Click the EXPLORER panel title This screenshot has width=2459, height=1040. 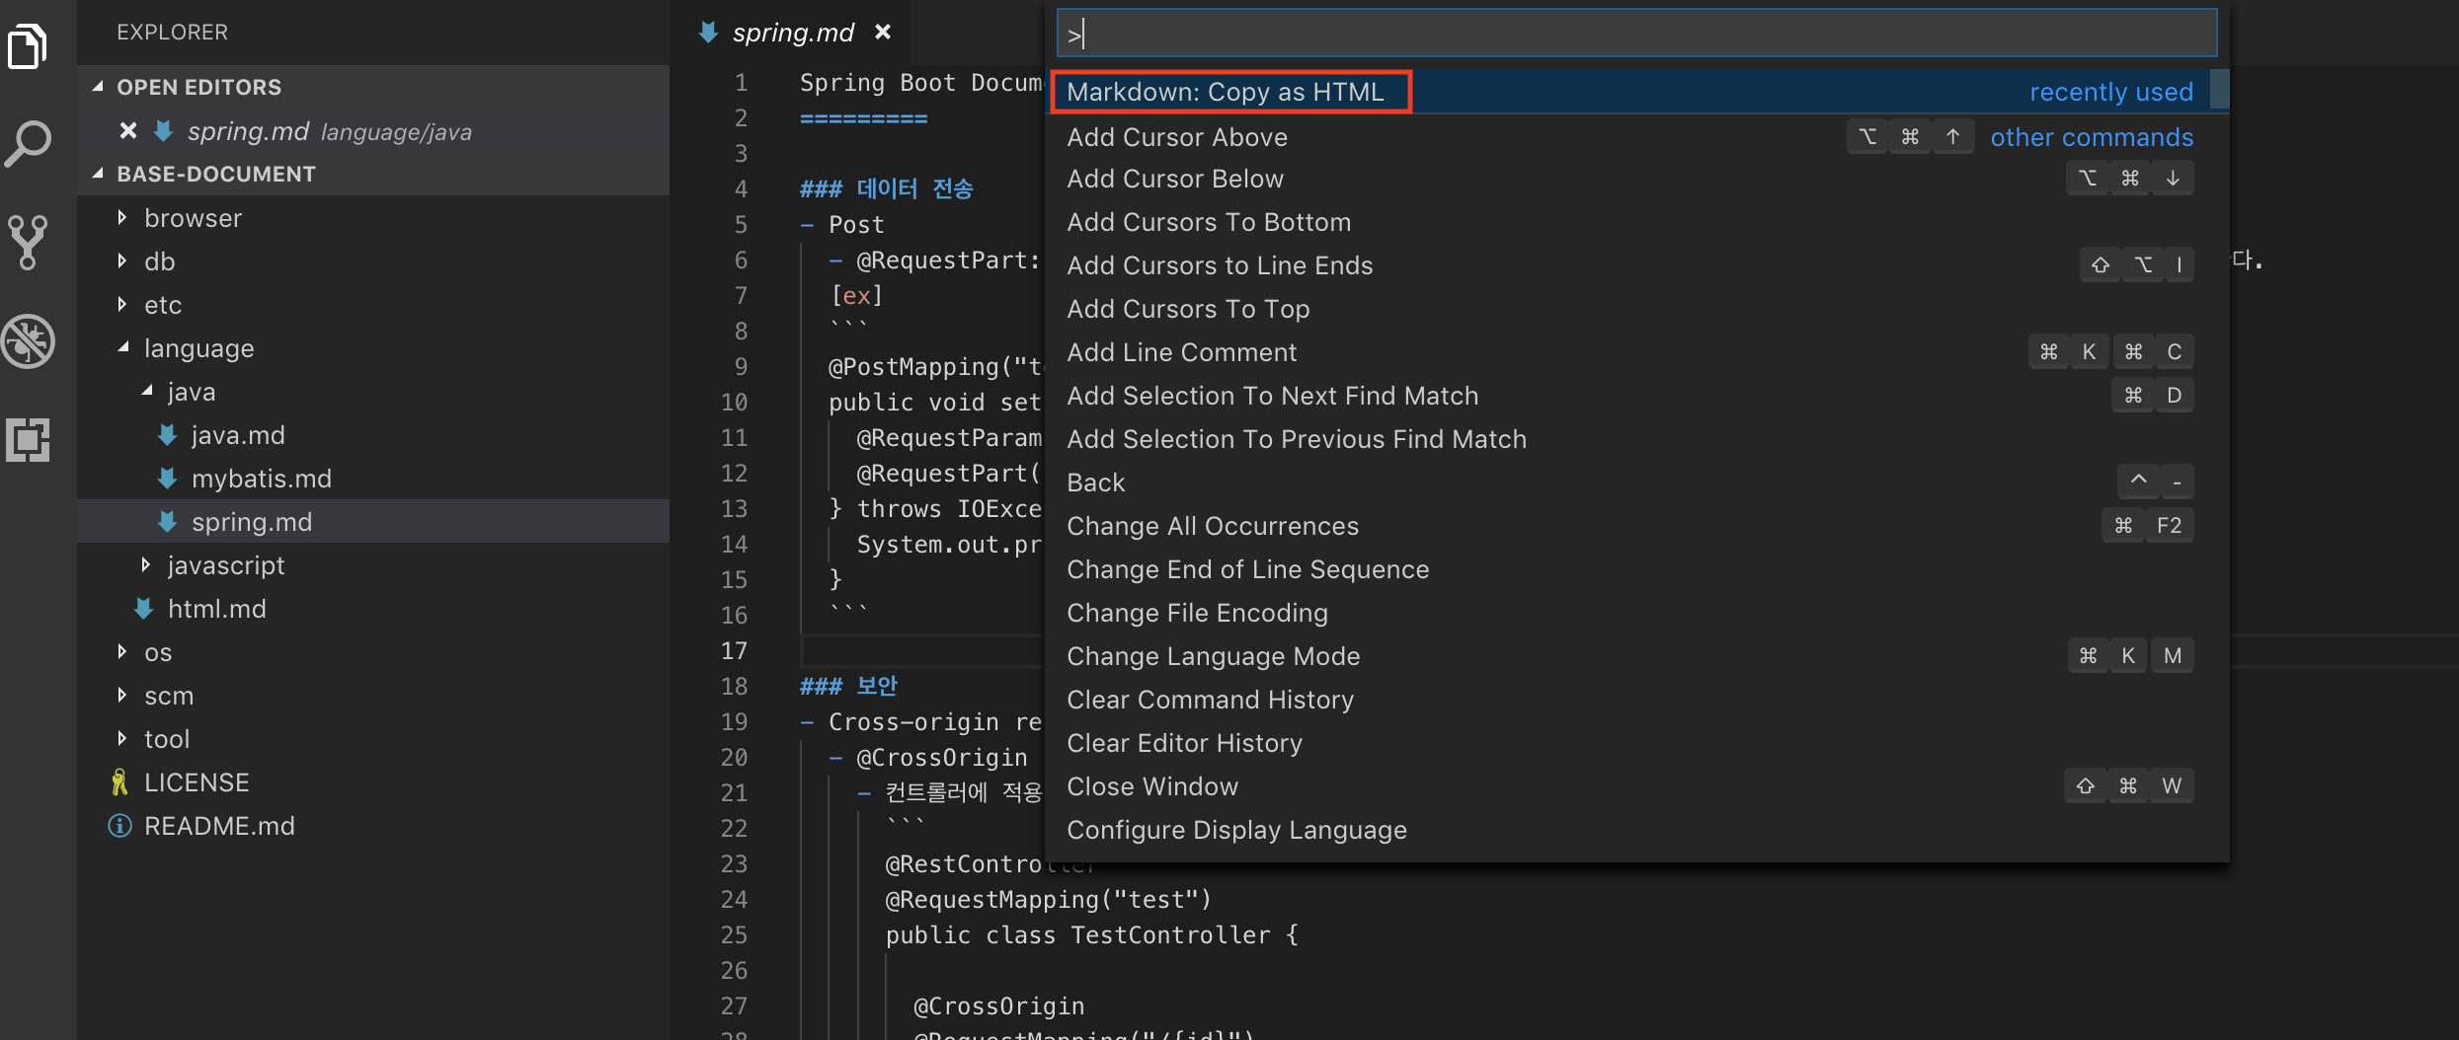(x=172, y=33)
